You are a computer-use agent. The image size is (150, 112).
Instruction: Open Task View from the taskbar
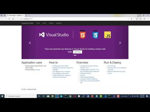point(43,96)
